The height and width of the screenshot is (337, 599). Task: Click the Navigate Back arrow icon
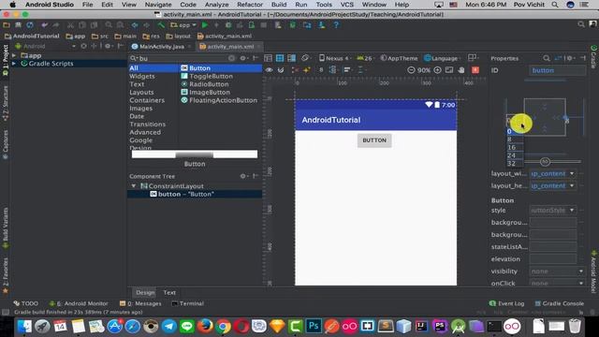pos(135,25)
